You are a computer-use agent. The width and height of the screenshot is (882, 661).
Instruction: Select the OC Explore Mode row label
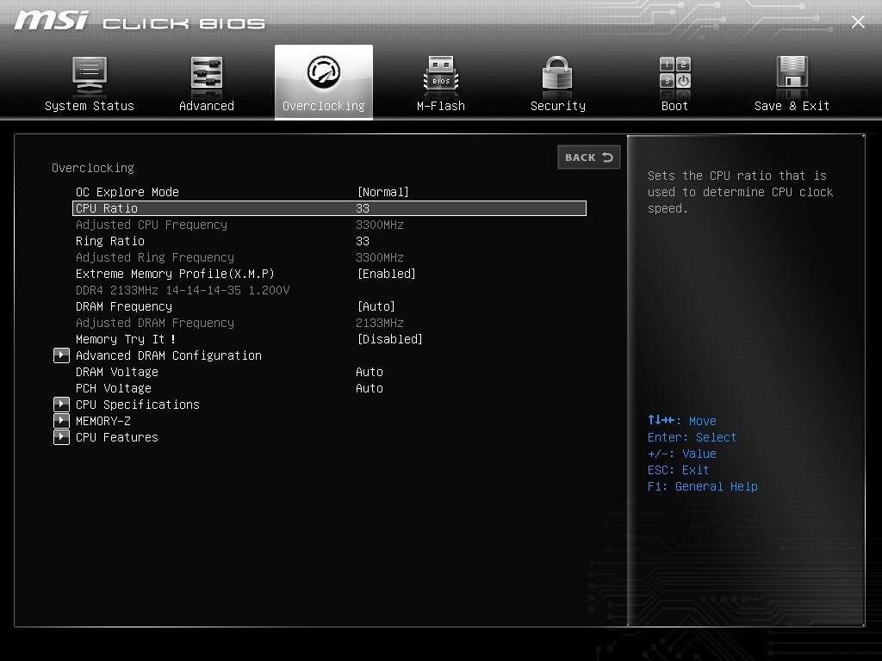click(x=127, y=192)
